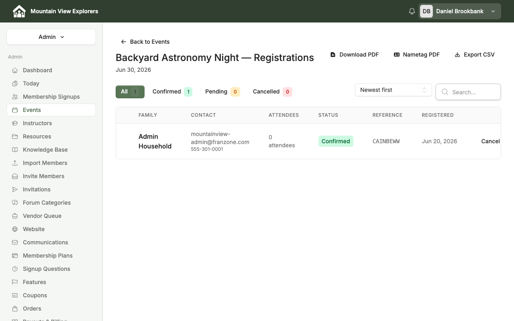The image size is (514, 321).
Task: Click the Forum Categories chat icon
Action: (15, 203)
